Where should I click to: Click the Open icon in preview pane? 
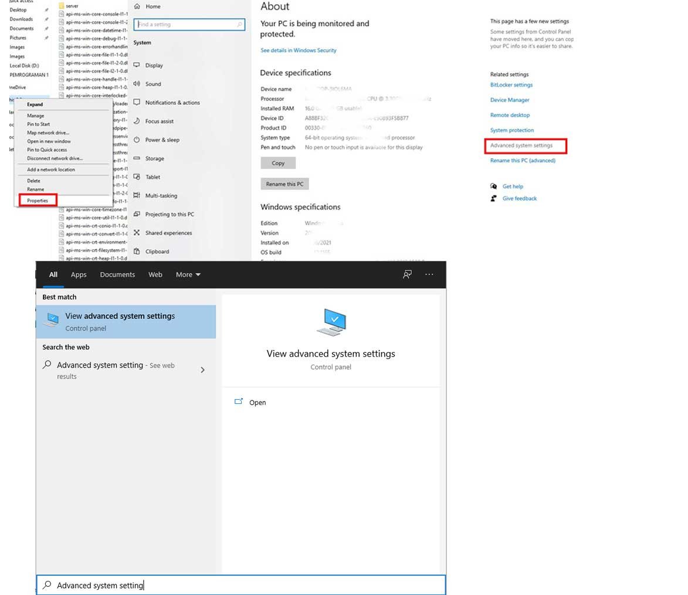click(239, 402)
